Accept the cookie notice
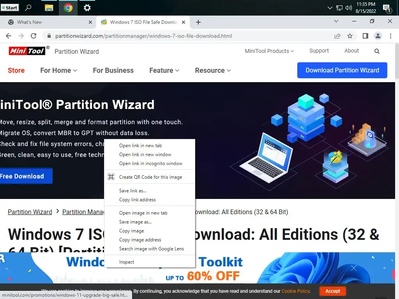 point(332,291)
